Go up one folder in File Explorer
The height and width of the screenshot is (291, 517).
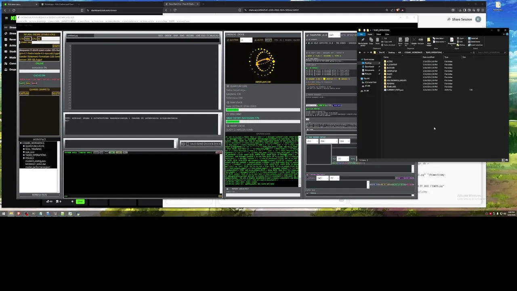[371, 53]
